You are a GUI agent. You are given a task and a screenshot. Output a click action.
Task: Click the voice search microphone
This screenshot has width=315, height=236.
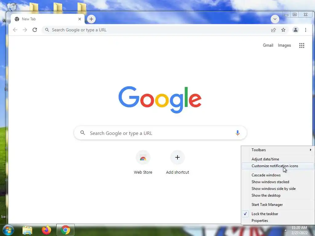[x=237, y=133]
